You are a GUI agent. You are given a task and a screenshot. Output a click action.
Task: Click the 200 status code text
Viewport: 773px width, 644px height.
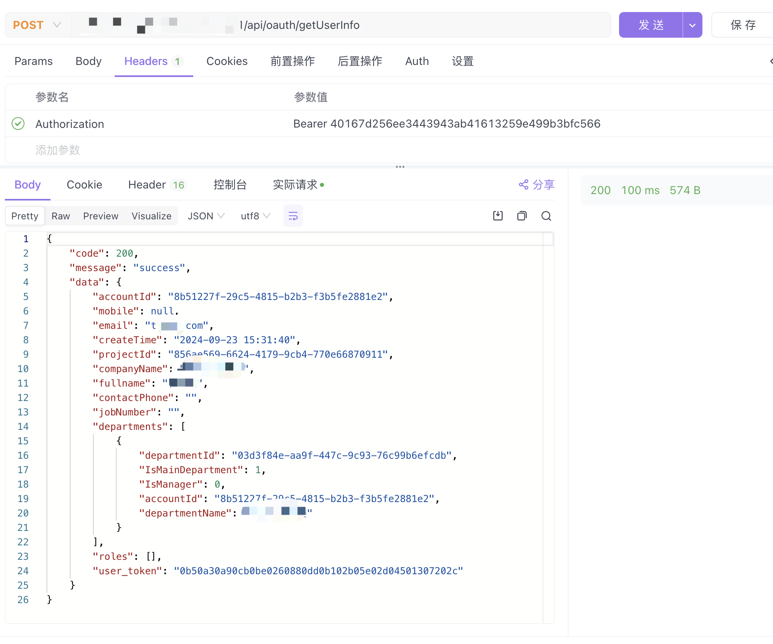tap(601, 190)
